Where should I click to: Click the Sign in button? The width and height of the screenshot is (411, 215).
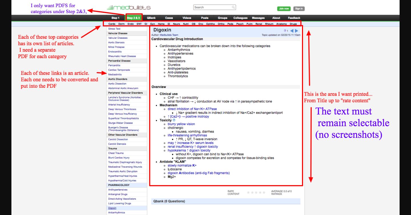pos(299,9)
